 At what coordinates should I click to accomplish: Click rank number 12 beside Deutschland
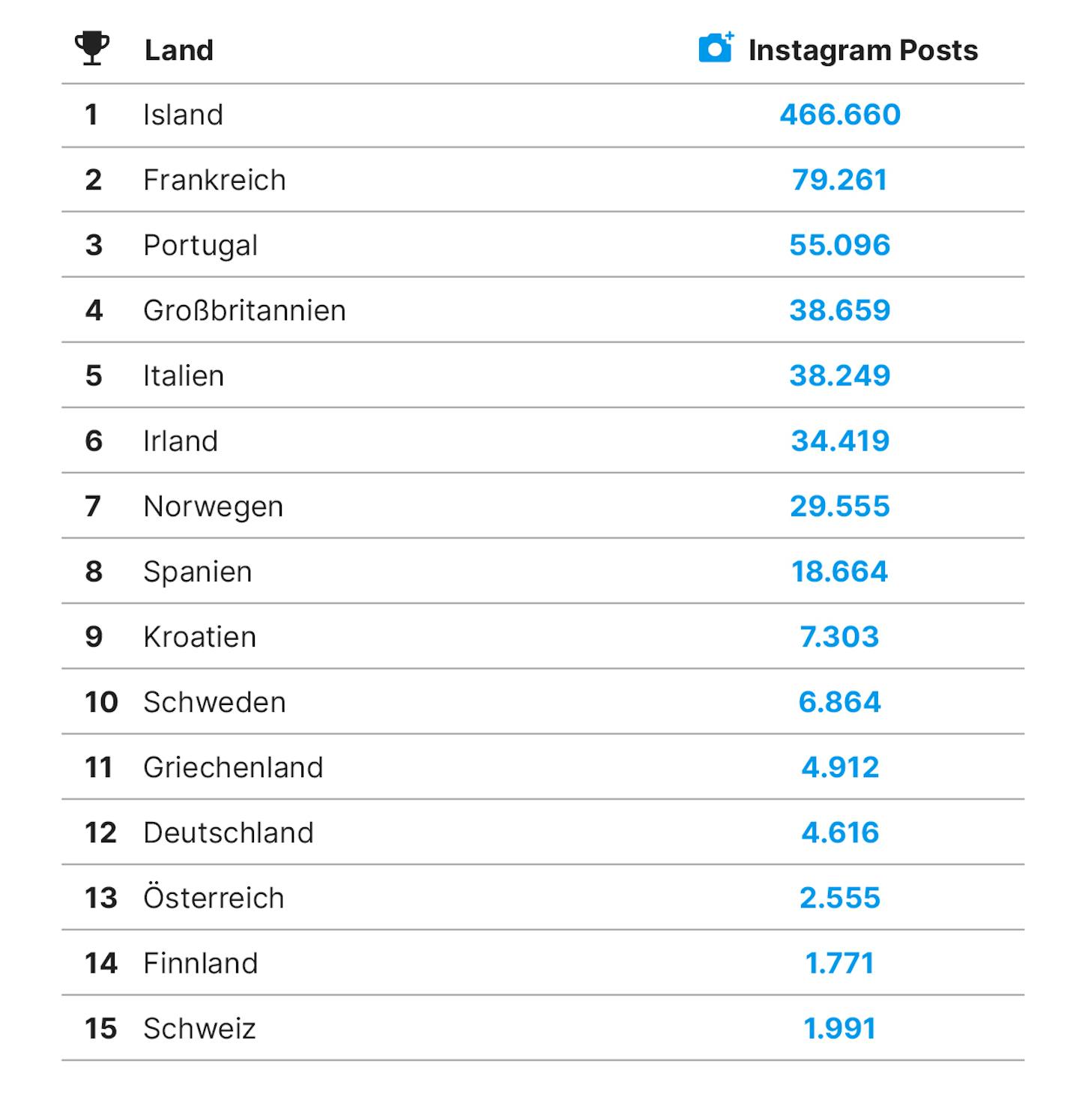pyautogui.click(x=100, y=832)
